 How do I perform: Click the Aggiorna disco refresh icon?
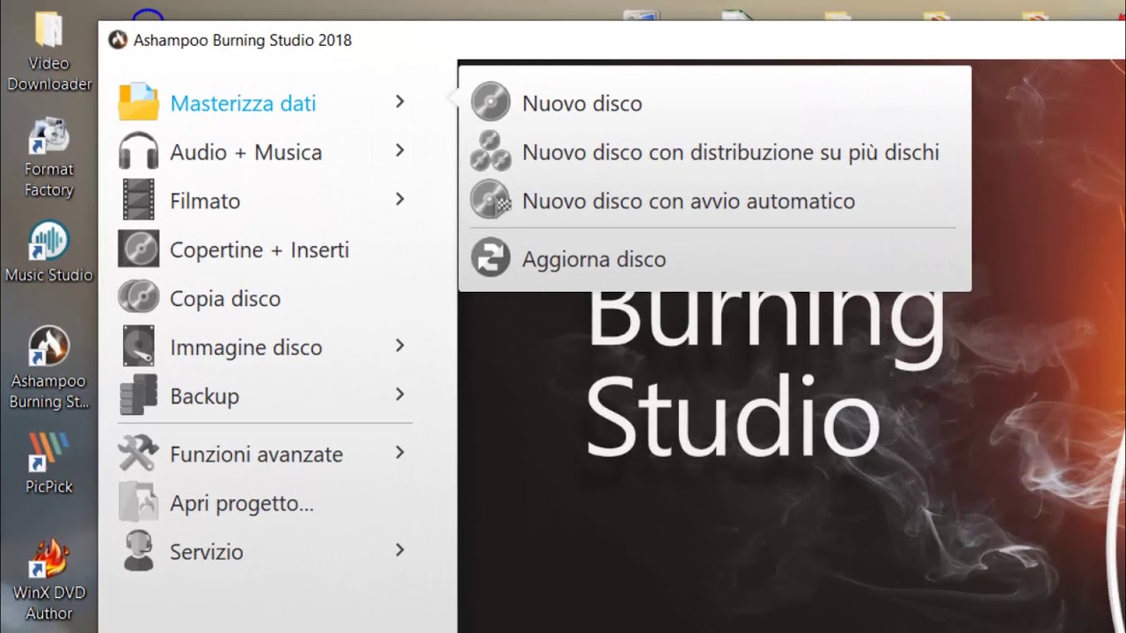(490, 258)
